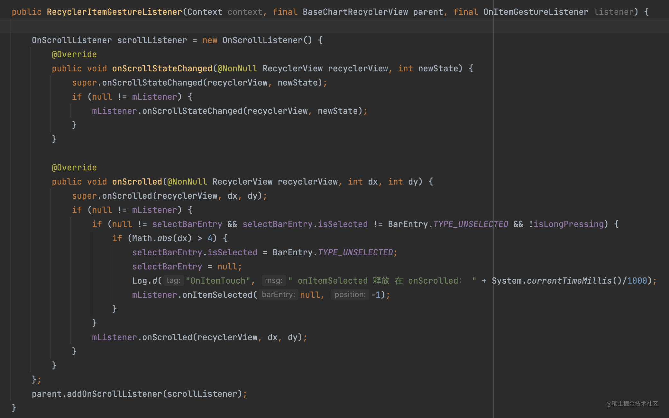
Task: Click the onScrolled method declaration name
Action: point(137,182)
